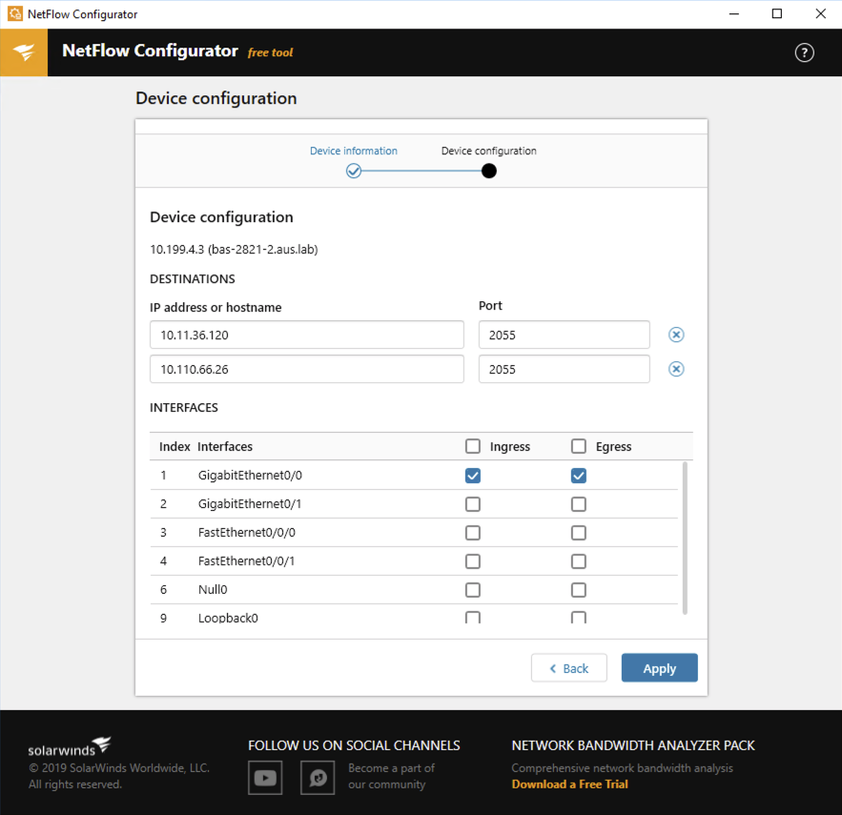Click the SolarWinds orange logo icon
The height and width of the screenshot is (815, 842).
pyautogui.click(x=24, y=52)
